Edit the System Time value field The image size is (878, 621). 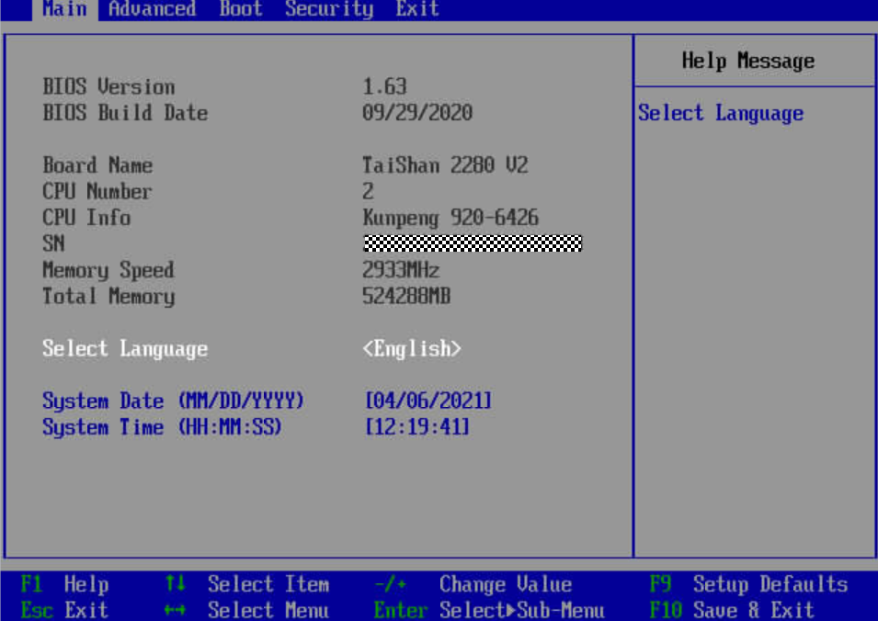pos(417,427)
